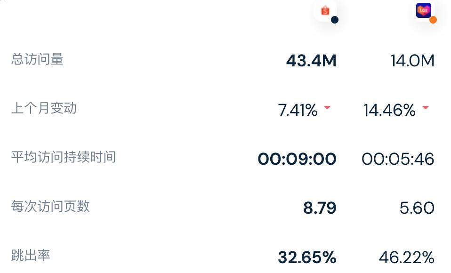The height and width of the screenshot is (273, 451).
Task: Toggle the dark blue series dot under Shopee
Action: (x=334, y=19)
